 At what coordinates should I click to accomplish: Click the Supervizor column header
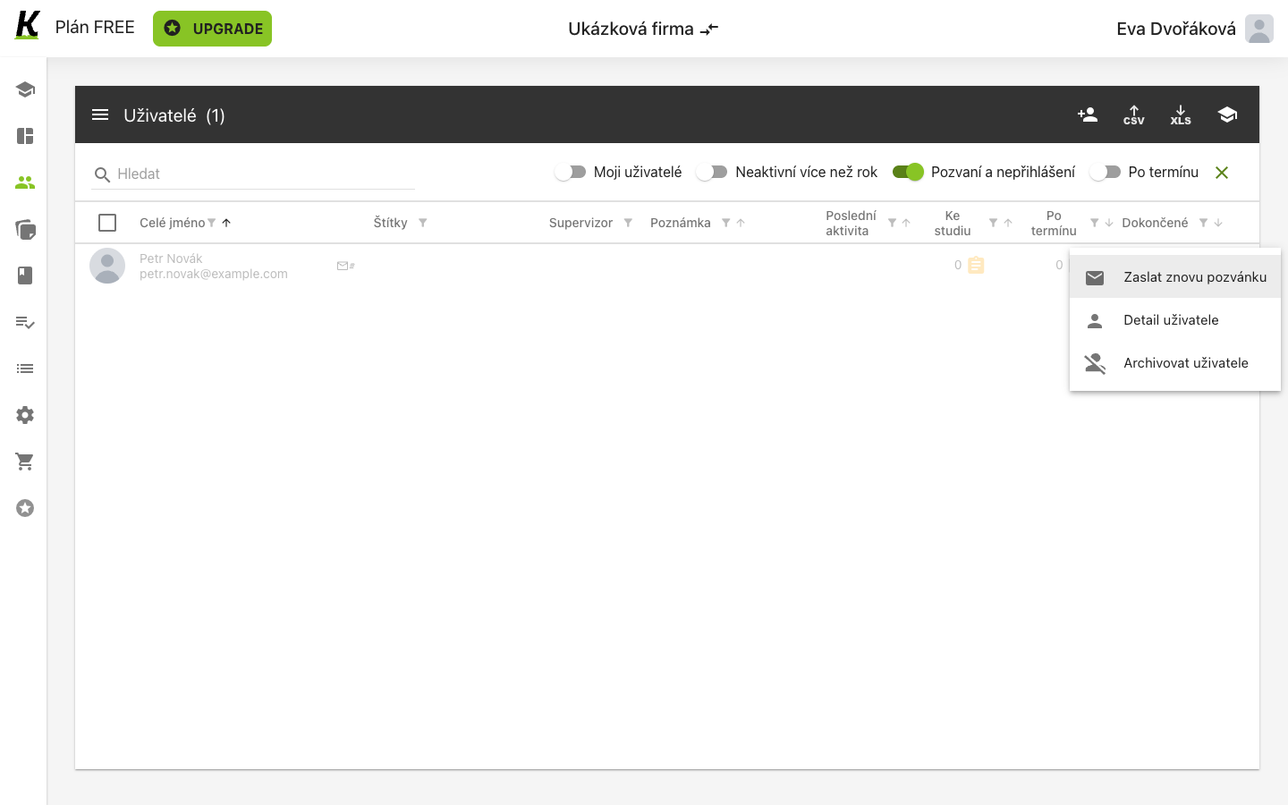point(580,223)
